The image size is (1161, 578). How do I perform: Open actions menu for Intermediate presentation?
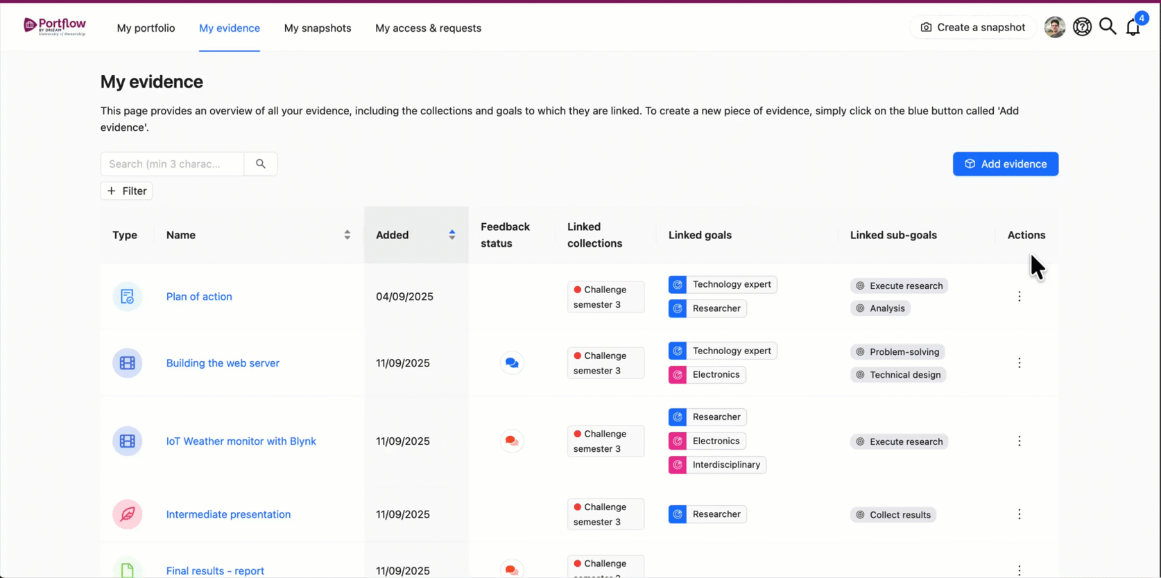(1020, 514)
